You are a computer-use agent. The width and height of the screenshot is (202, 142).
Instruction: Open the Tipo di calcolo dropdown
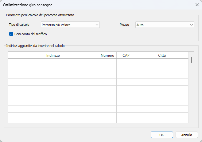[x=70, y=25]
